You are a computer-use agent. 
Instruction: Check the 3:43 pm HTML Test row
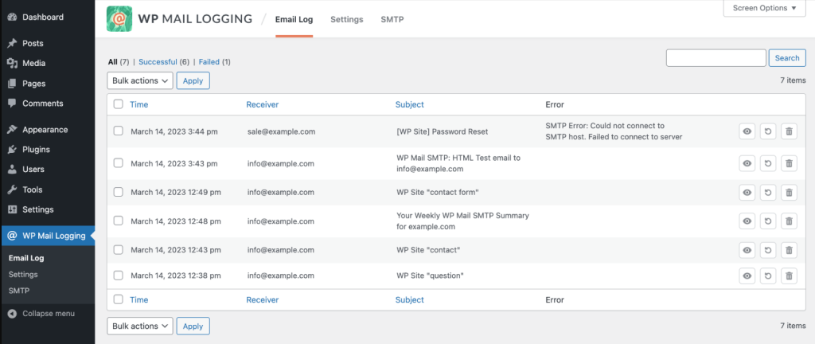(119, 163)
